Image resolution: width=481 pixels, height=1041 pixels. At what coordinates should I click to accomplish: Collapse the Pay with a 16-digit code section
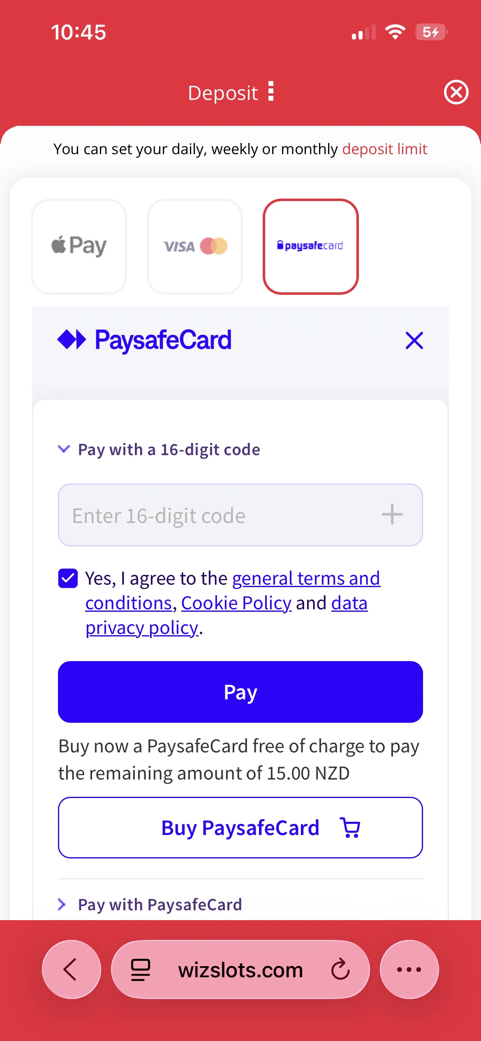pos(64,449)
